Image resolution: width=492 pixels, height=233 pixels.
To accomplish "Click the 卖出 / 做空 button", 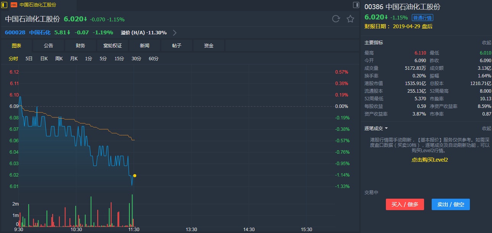I will (451, 204).
